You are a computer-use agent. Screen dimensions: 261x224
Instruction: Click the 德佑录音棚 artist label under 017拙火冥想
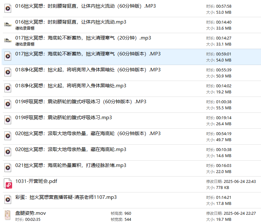(x=25, y=44)
